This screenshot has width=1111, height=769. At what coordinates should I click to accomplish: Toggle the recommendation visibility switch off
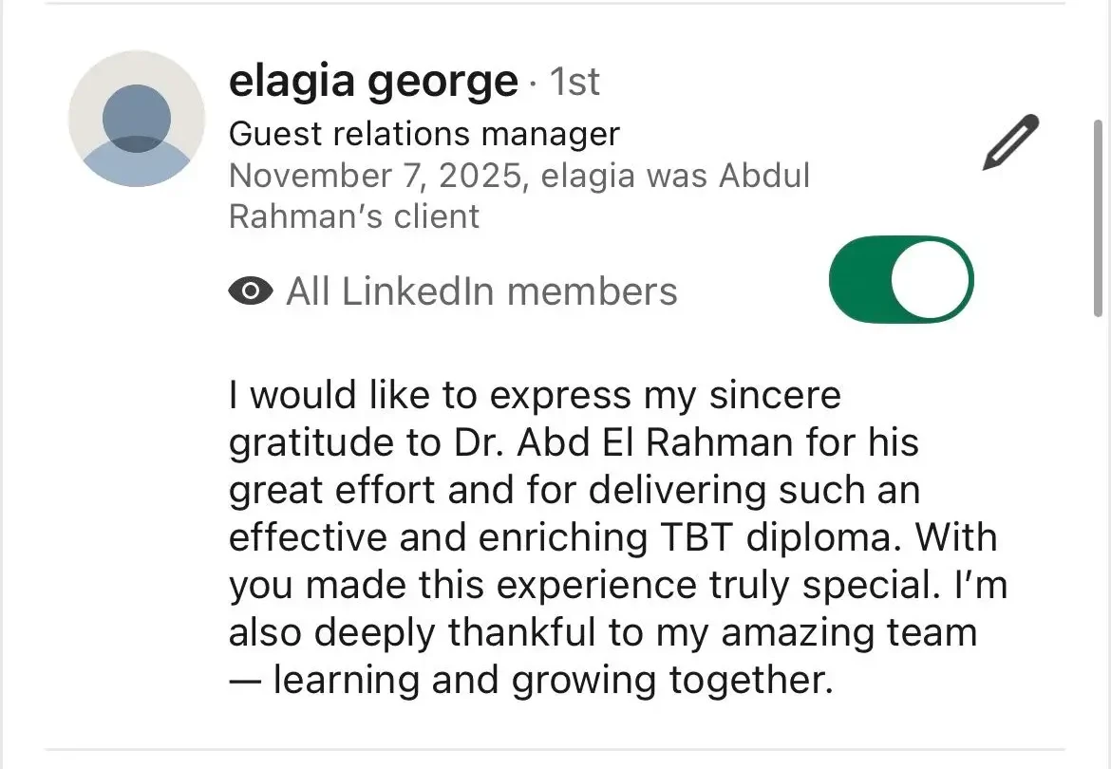(x=901, y=279)
